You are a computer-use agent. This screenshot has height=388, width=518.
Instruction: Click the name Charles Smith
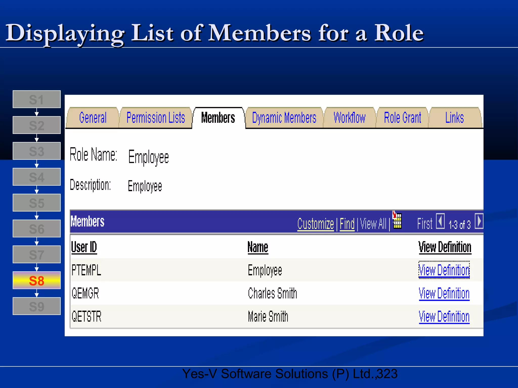click(272, 293)
